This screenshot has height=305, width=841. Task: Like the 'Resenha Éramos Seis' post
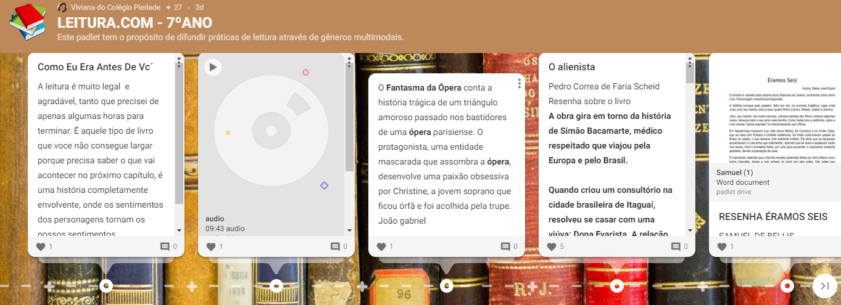coord(722,246)
